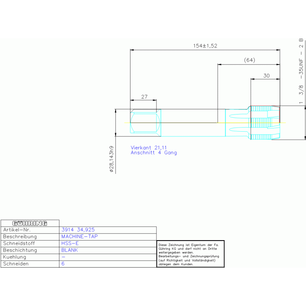Viewport: 306px width, 306px height.
Task: Select the Vierkant 21,11 note
Action: pos(149,148)
